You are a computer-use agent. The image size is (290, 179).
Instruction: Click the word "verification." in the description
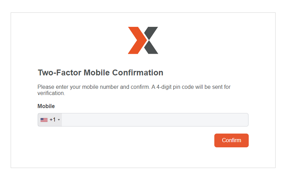coord(51,93)
